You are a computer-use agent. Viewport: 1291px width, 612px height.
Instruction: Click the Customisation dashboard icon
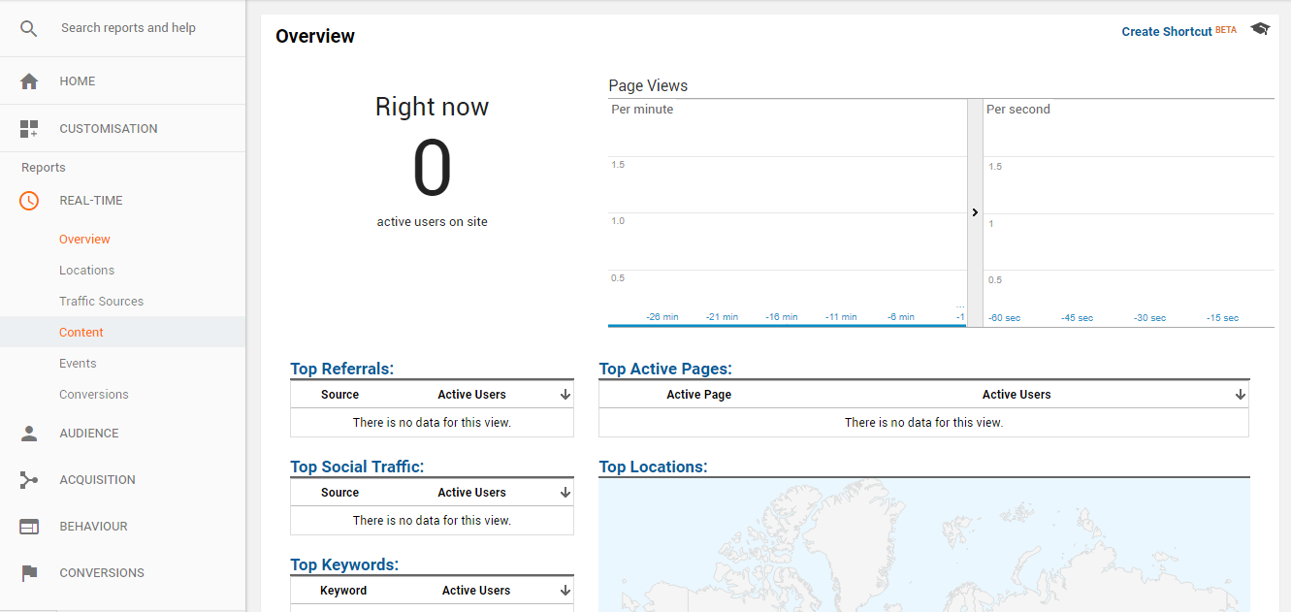click(x=29, y=129)
